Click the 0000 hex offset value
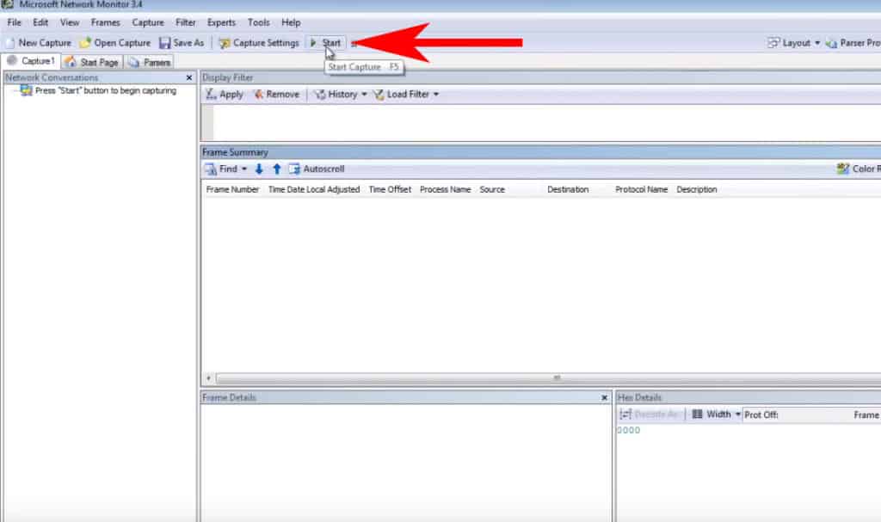 629,430
